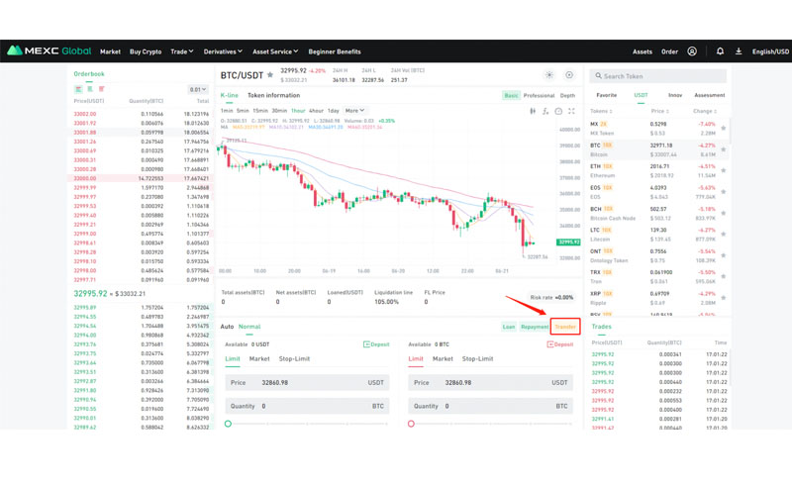This screenshot has height=487, width=792.
Task: Switch margin mode to Normal
Action: 249,327
